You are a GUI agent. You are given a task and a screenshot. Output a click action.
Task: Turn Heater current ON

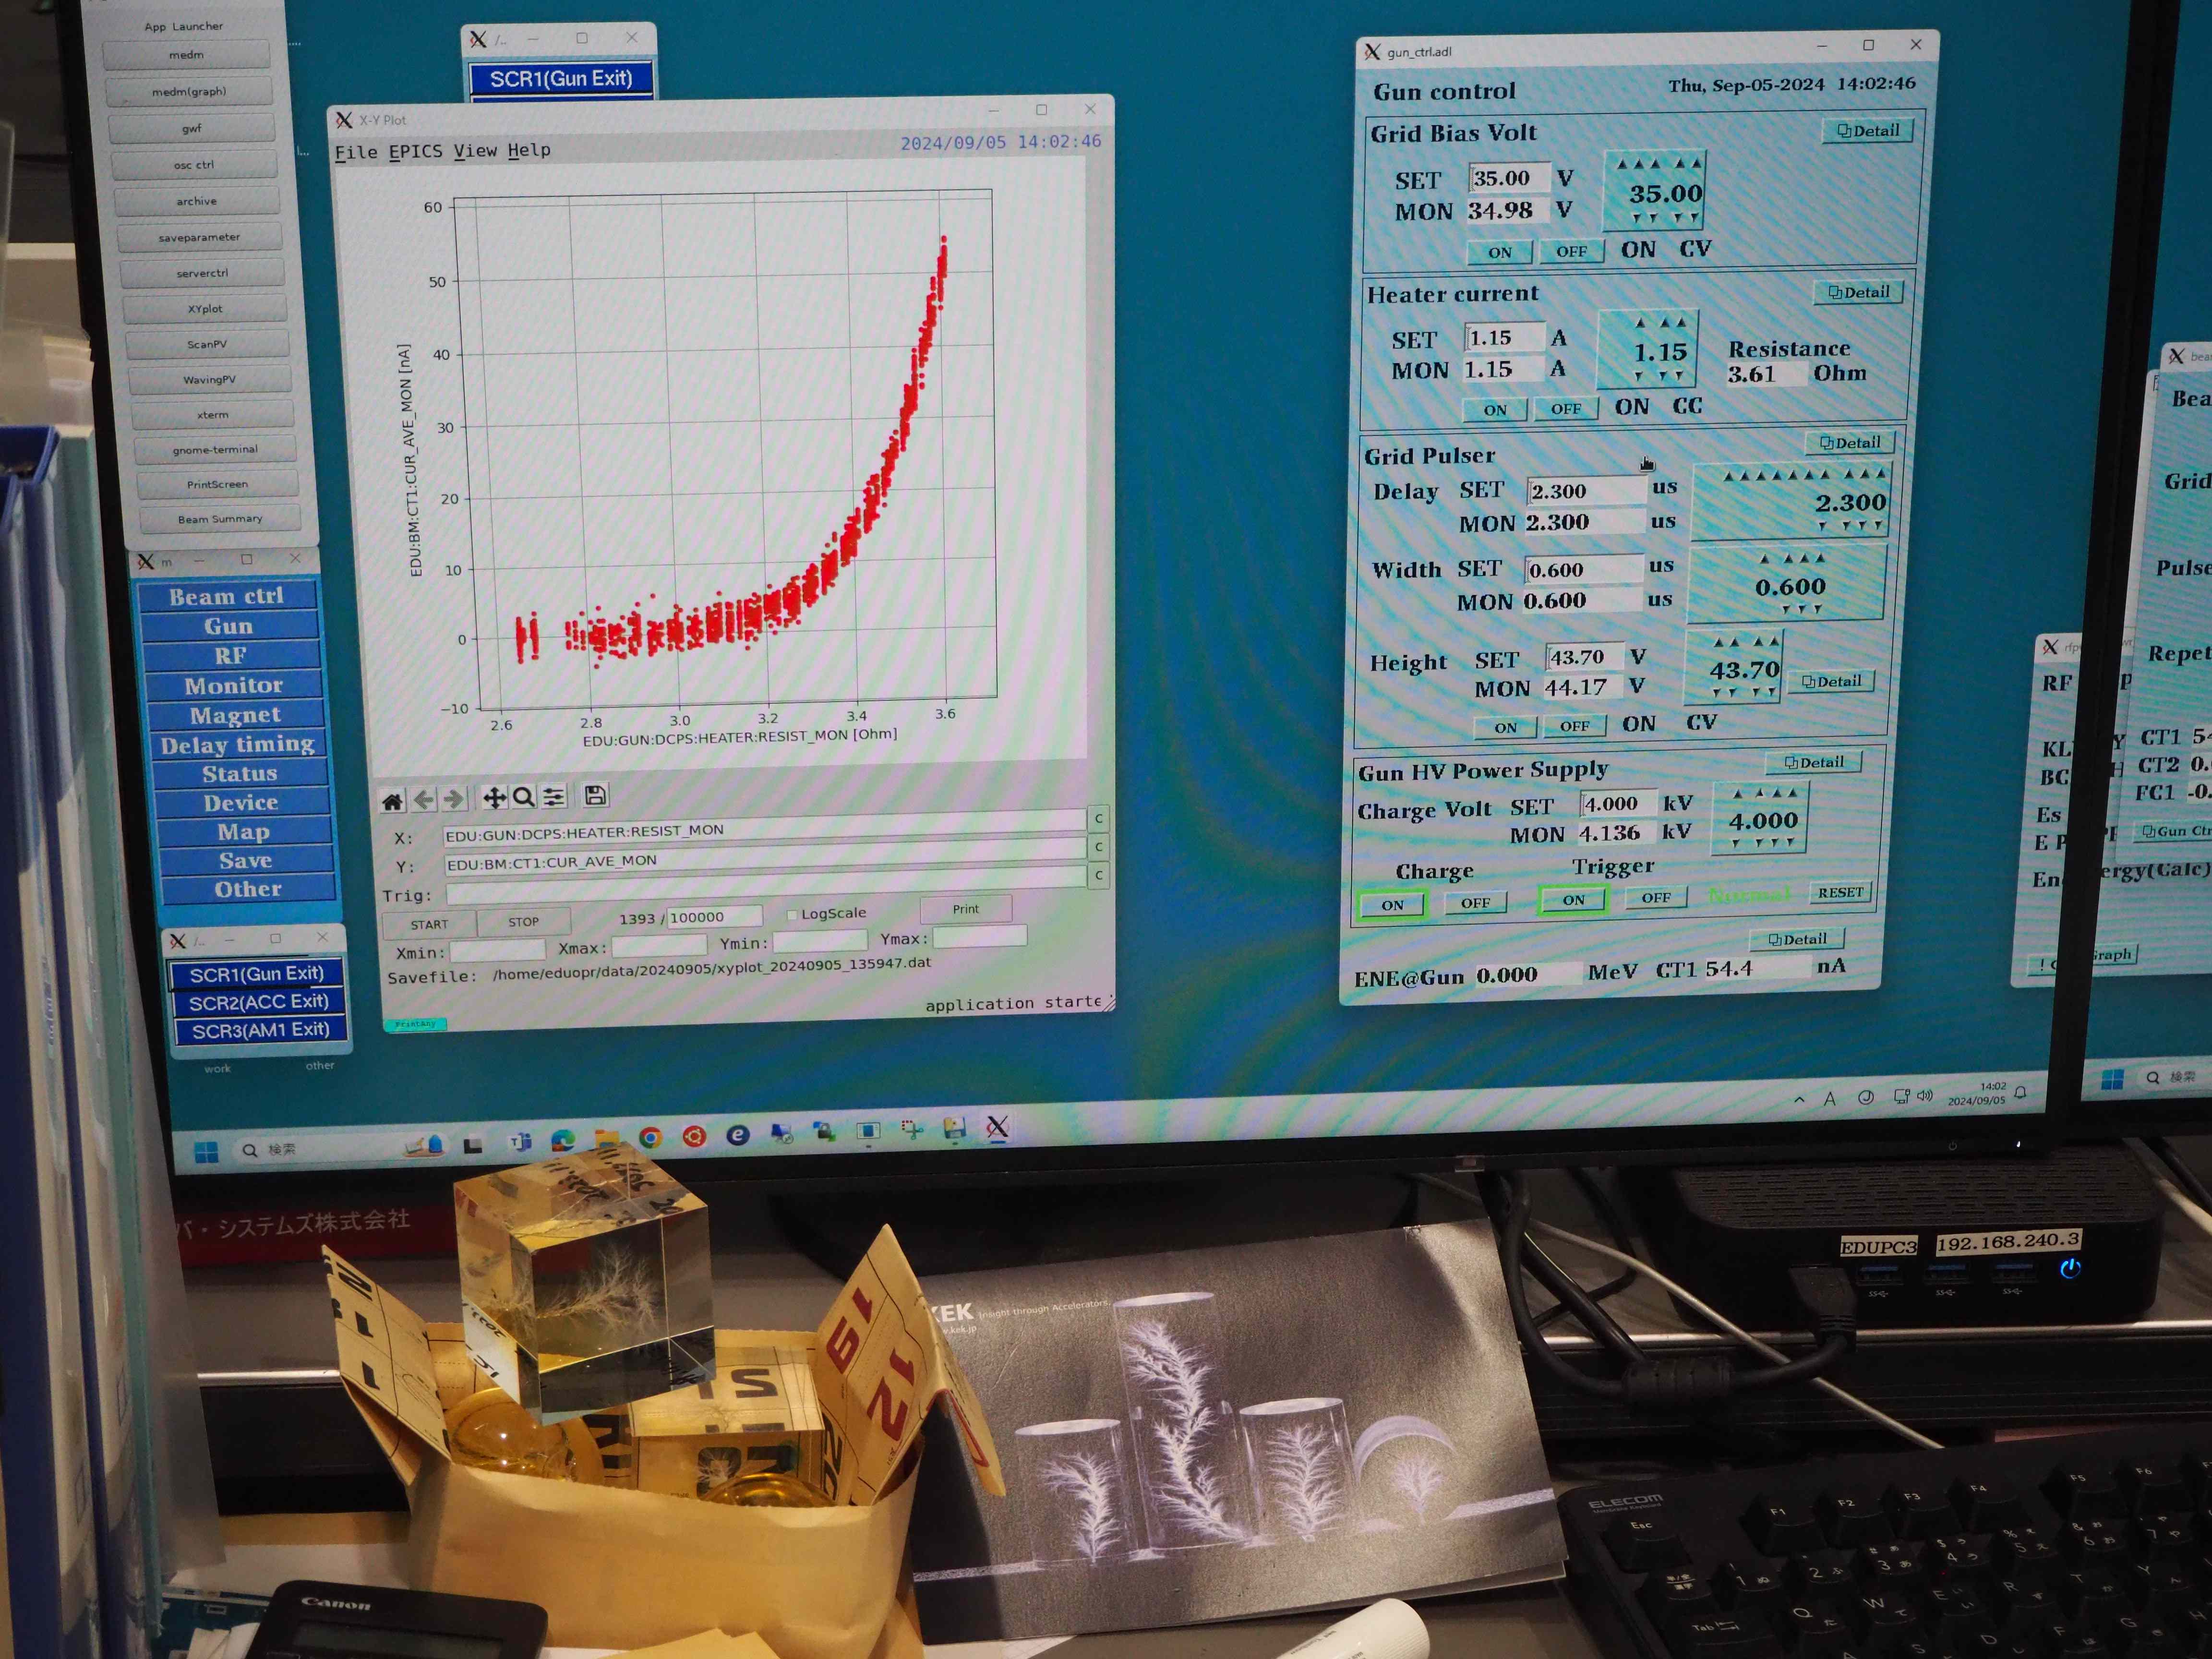1495,410
